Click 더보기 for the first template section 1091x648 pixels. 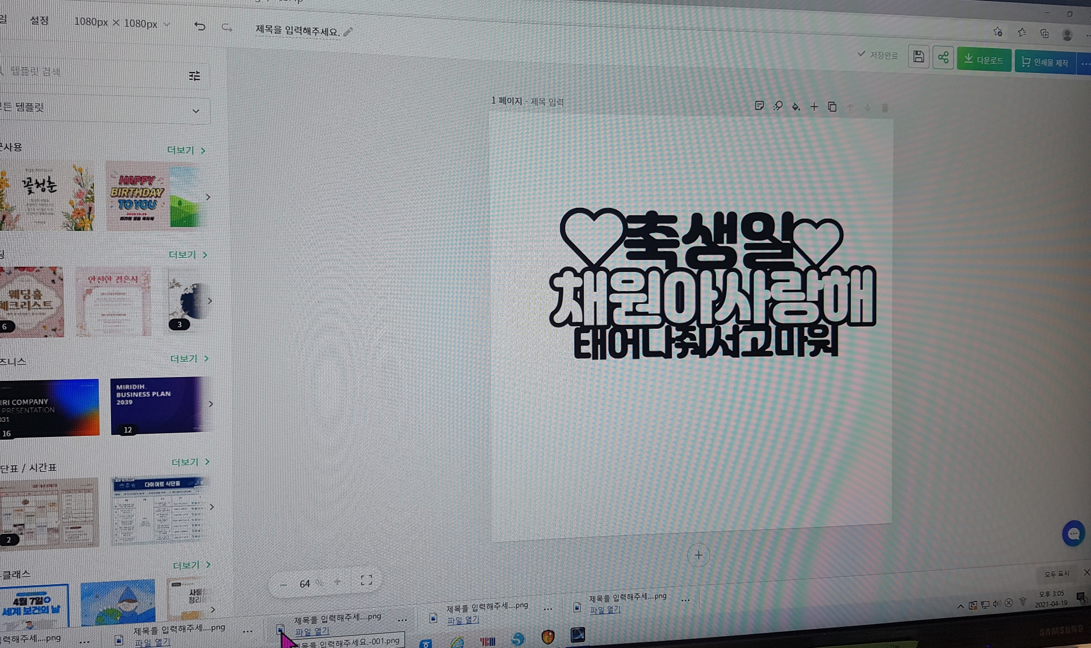point(186,150)
